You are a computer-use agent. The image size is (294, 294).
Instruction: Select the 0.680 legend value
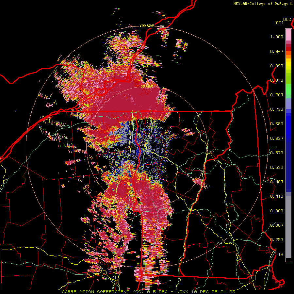[277, 124]
